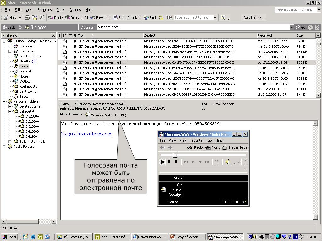
Task: Open the Media Player playlist dropdown
Action: coord(246,170)
